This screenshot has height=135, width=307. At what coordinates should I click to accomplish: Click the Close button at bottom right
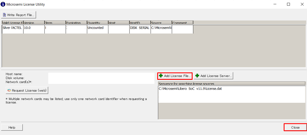295,127
